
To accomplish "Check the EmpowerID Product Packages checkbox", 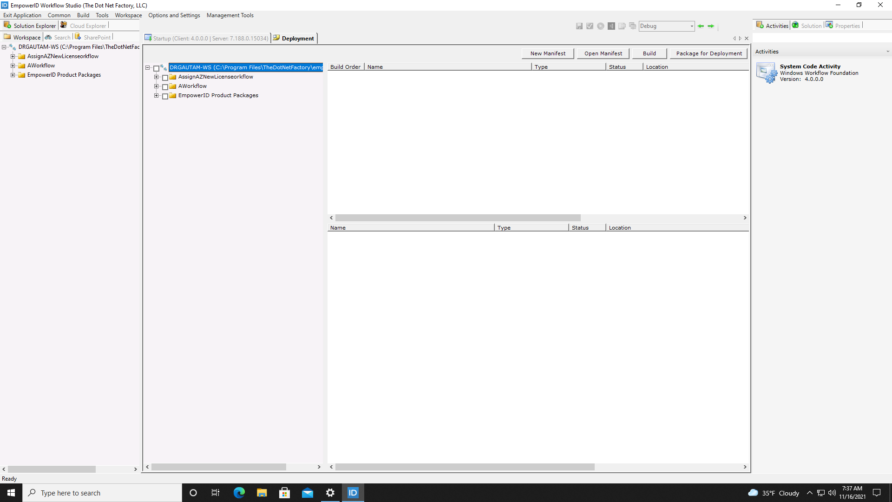I will pyautogui.click(x=165, y=96).
